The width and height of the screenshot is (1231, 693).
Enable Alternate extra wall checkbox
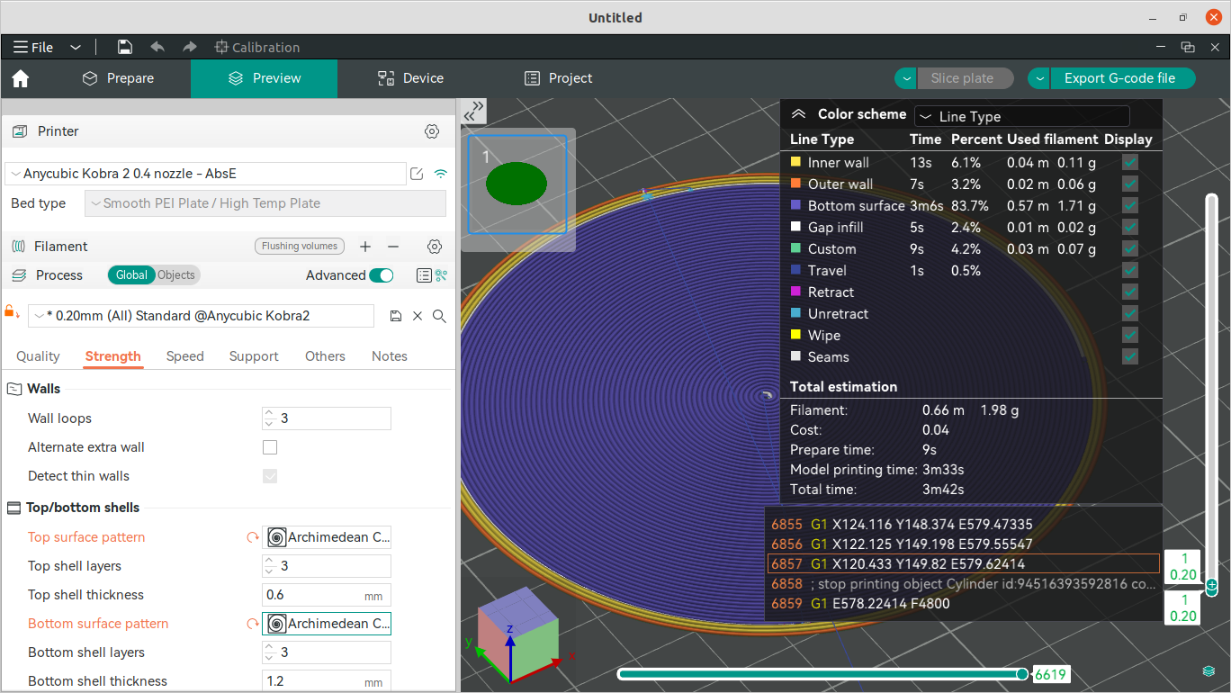click(270, 447)
